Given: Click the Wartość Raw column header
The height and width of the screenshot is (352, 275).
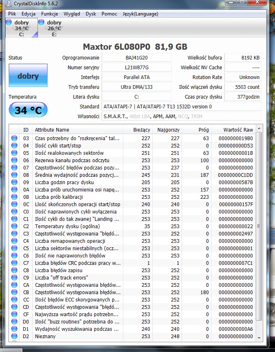Looking at the screenshot, I should point(233,130).
